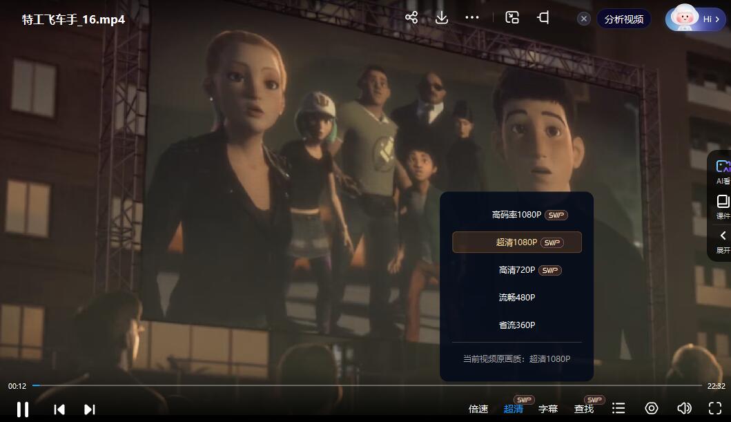731x422 pixels.
Task: Click the 特工飞车手_16.mp4 title
Action: [74, 19]
